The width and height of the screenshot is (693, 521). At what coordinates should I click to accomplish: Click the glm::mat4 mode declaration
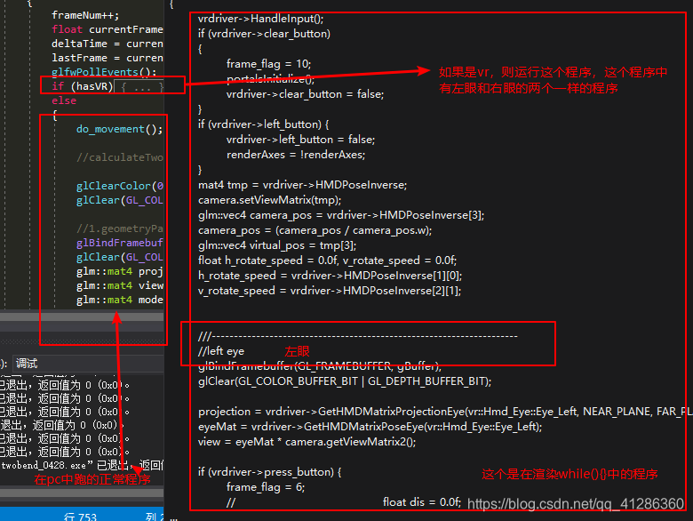(x=120, y=300)
